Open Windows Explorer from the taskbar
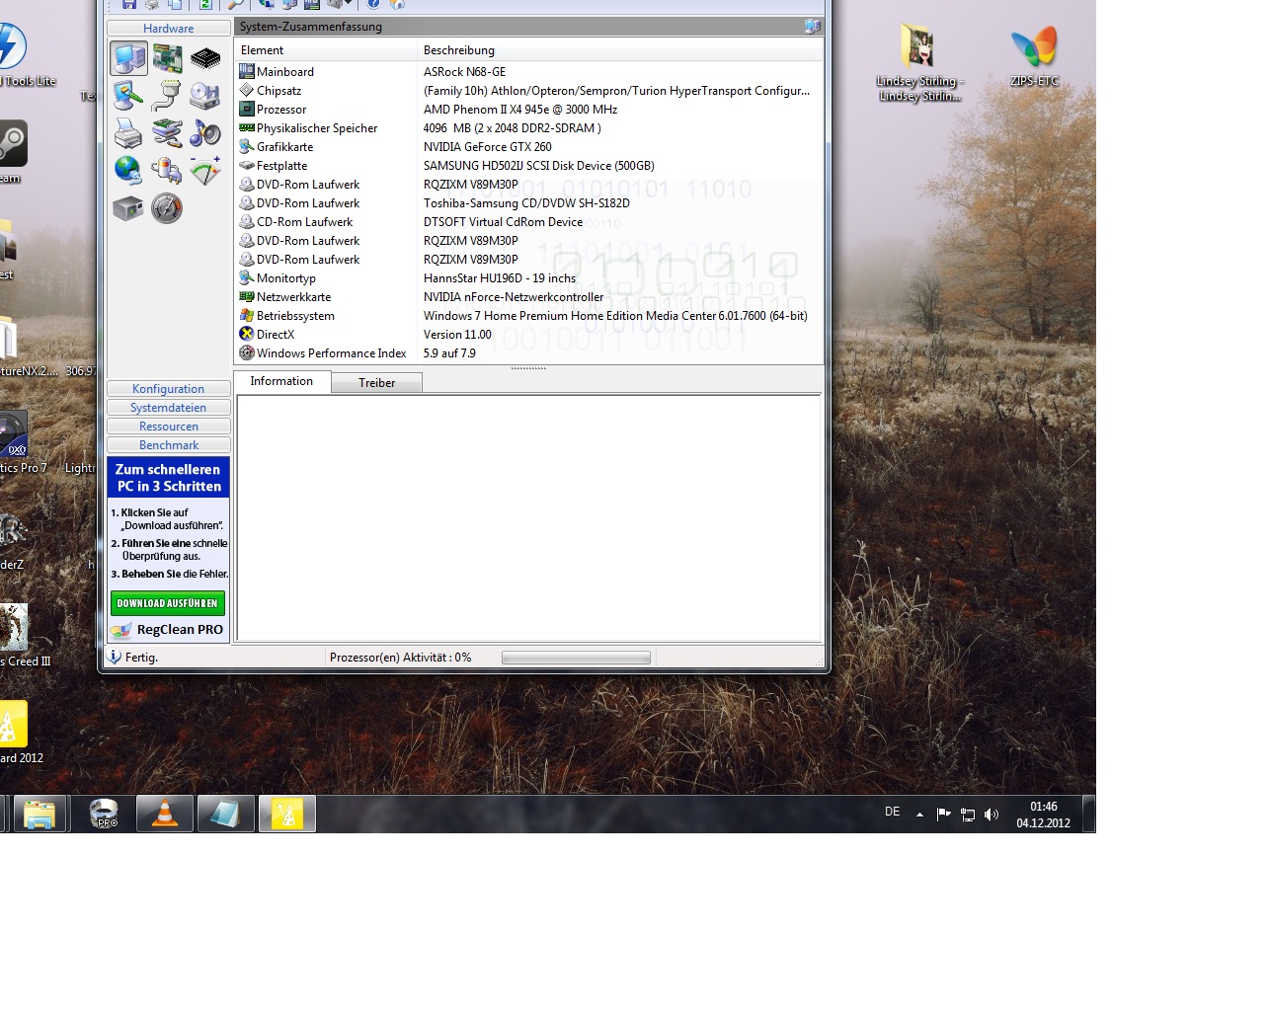The height and width of the screenshot is (1011, 1269). 40,815
